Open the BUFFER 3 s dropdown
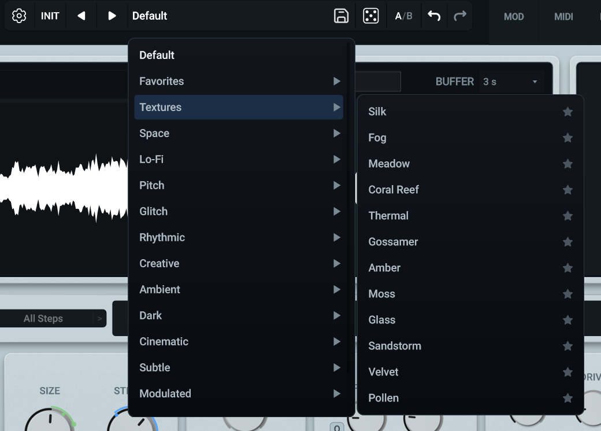Viewport: 601px width, 431px height. pos(511,82)
